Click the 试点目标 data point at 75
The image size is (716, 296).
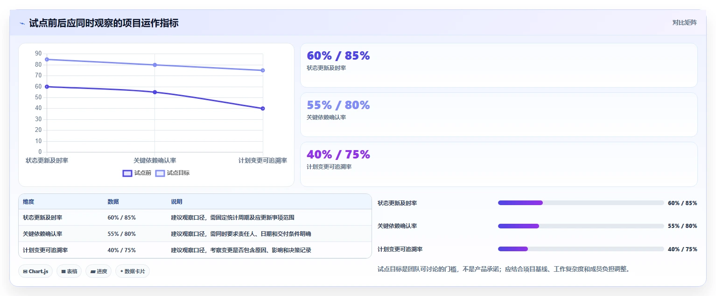(263, 70)
